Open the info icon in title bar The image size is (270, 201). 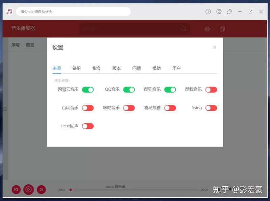[x=208, y=11]
